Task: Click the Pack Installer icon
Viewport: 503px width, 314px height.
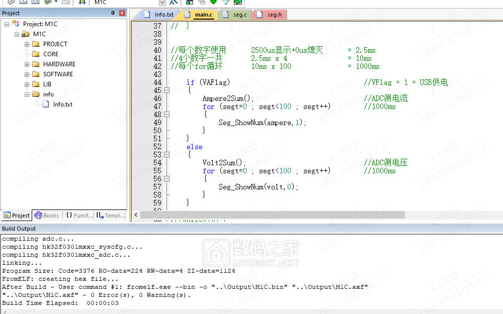Action: pyautogui.click(x=238, y=2)
